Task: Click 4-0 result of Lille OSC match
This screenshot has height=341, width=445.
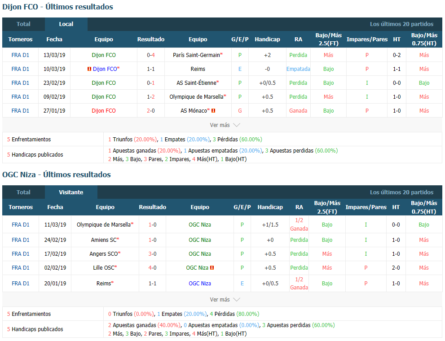Action: point(152,267)
